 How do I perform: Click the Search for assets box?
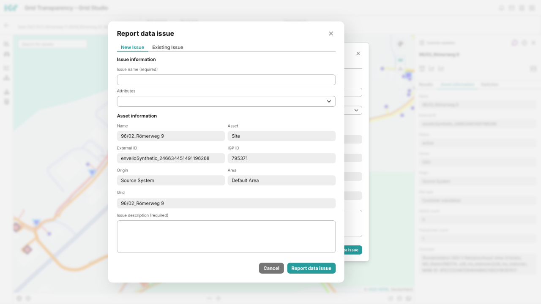[52, 44]
